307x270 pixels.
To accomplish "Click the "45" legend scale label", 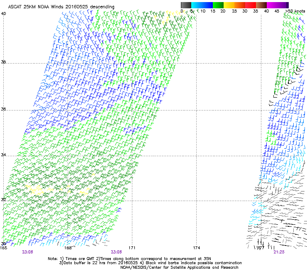I will pyautogui.click(x=277, y=11).
